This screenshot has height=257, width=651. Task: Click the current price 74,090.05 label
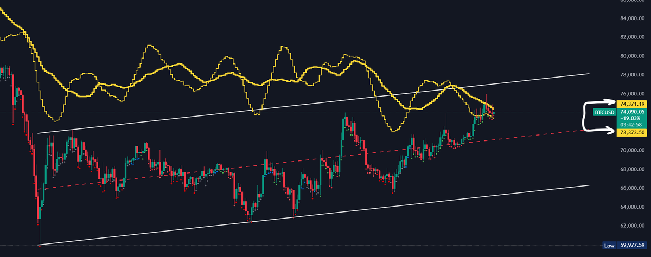[632, 111]
